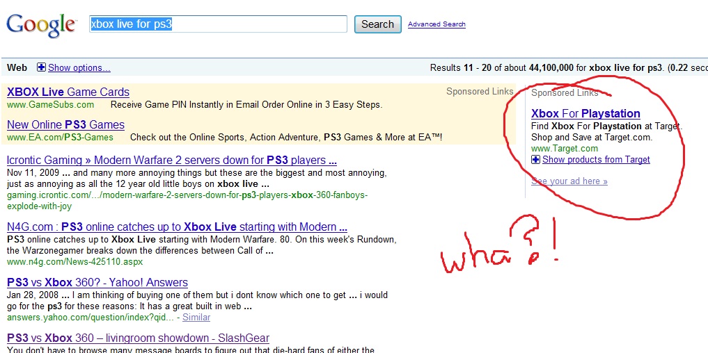Click the search query input field

[218, 24]
